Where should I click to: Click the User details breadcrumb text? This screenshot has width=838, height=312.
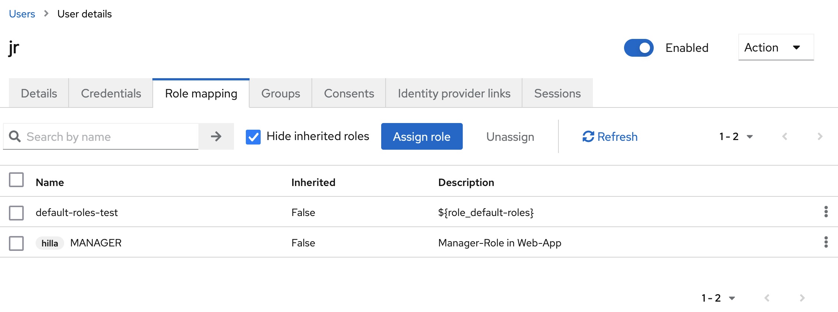click(85, 14)
